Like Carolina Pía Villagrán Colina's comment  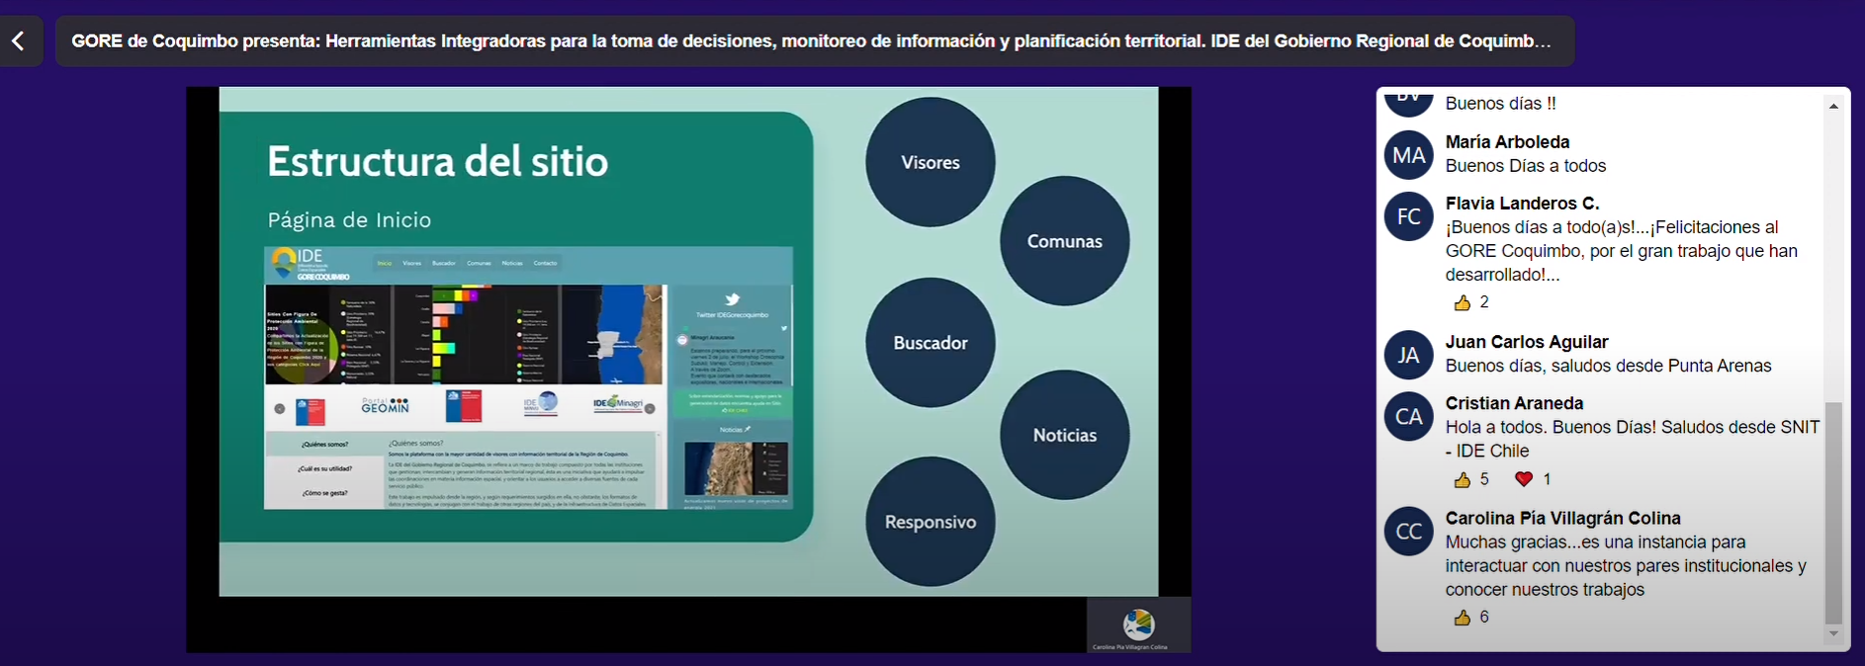1463,618
